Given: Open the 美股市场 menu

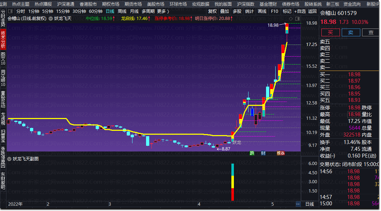Looking at the screenshot, I should click(156, 4).
